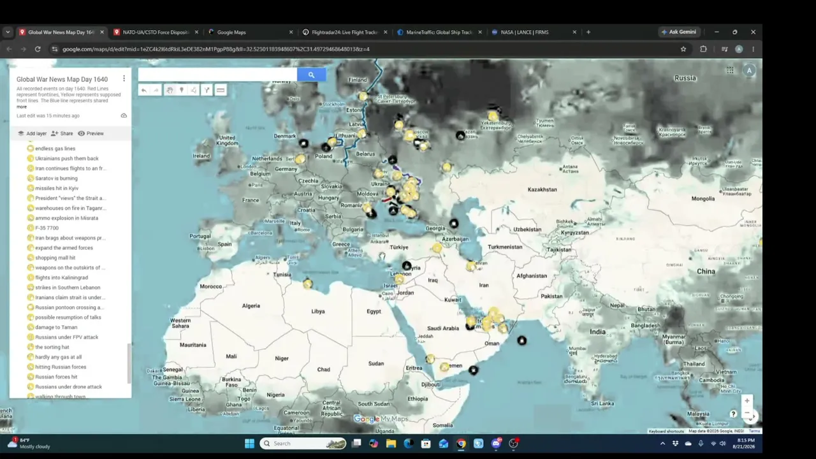The image size is (816, 459).
Task: Select the Measure distances ruler tool
Action: pos(221,91)
